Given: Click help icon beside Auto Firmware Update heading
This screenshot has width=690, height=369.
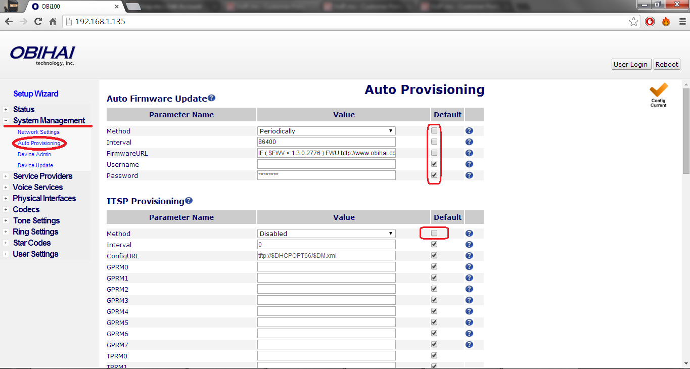Looking at the screenshot, I should click(211, 98).
